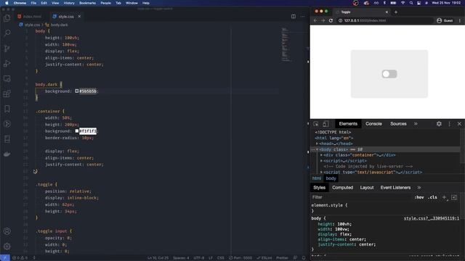Click Chrome back navigation arrow
465x261 pixels.
click(x=315, y=20)
